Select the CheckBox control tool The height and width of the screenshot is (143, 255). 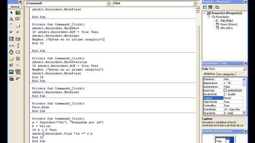pos(11,32)
